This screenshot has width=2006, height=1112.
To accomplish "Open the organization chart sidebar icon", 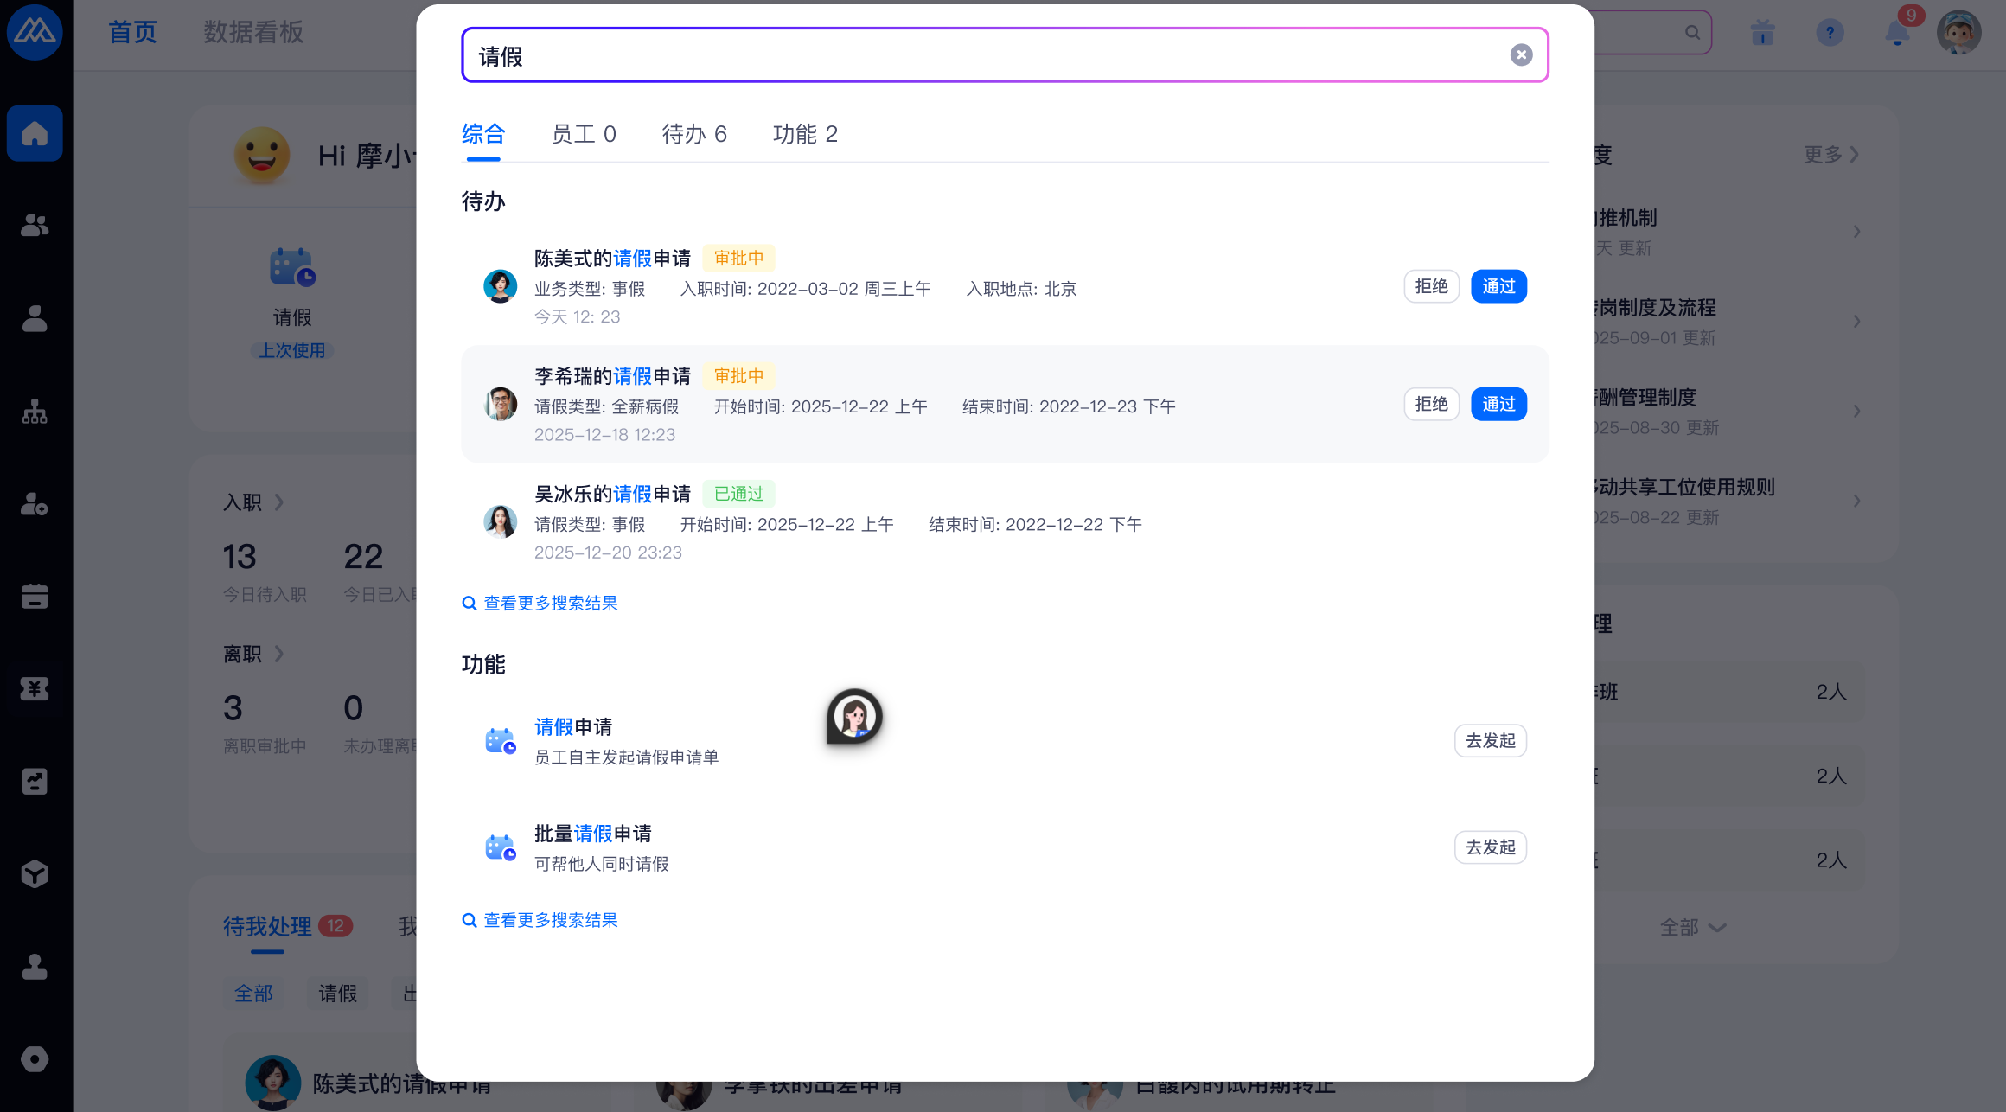I will coord(35,412).
